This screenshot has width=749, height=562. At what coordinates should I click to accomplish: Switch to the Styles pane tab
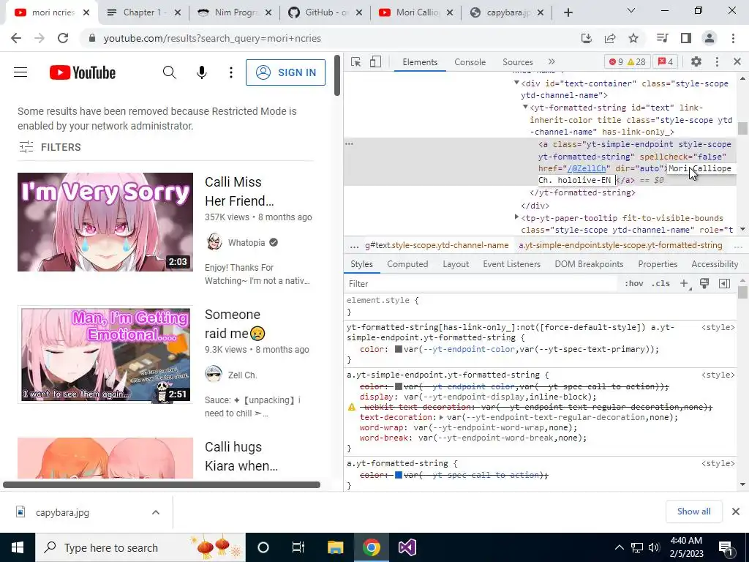point(361,264)
